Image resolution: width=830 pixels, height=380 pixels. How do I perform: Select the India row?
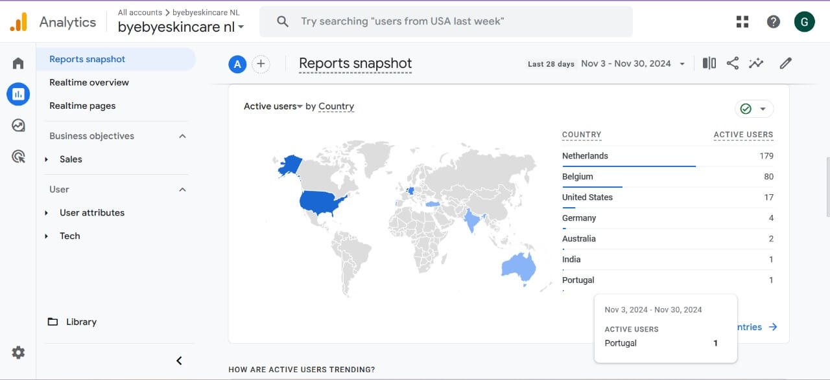pos(668,260)
